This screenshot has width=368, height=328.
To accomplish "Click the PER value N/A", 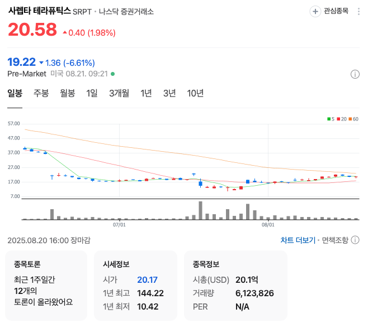I will click(x=242, y=306).
